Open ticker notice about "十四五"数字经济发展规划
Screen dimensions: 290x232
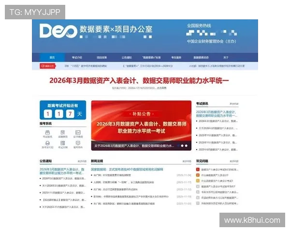[x=86, y=66]
